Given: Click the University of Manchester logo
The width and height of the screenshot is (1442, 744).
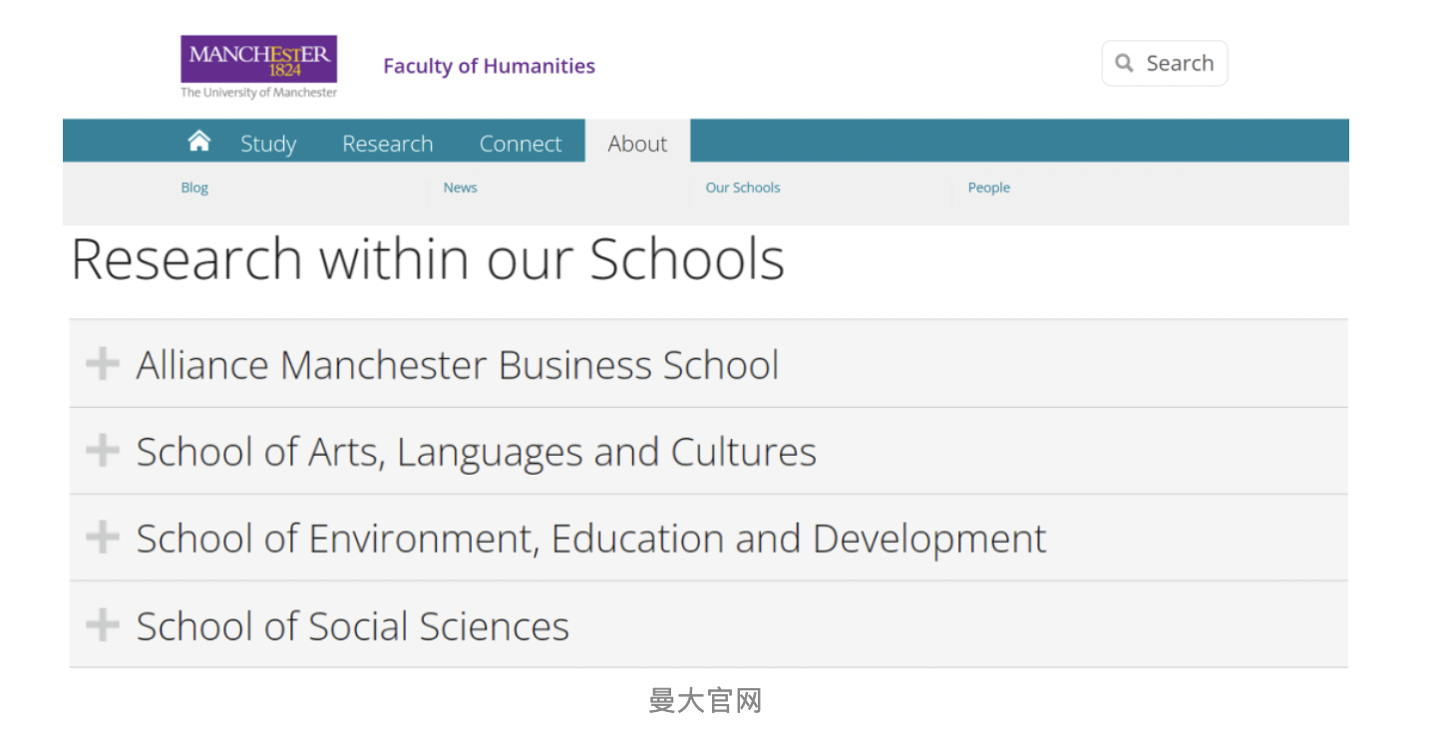Looking at the screenshot, I should click(258, 67).
